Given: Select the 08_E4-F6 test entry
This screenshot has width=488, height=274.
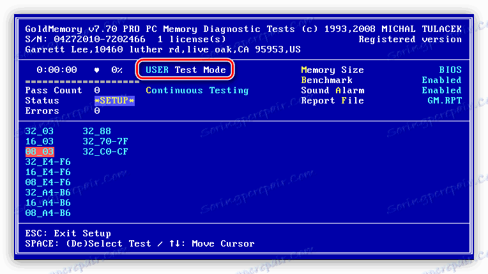Looking at the screenshot, I should coord(48,182).
